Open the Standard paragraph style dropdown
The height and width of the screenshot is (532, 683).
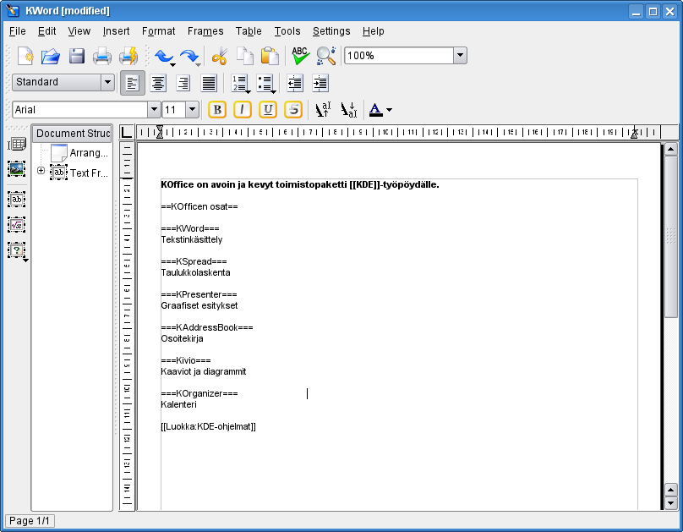(x=107, y=82)
